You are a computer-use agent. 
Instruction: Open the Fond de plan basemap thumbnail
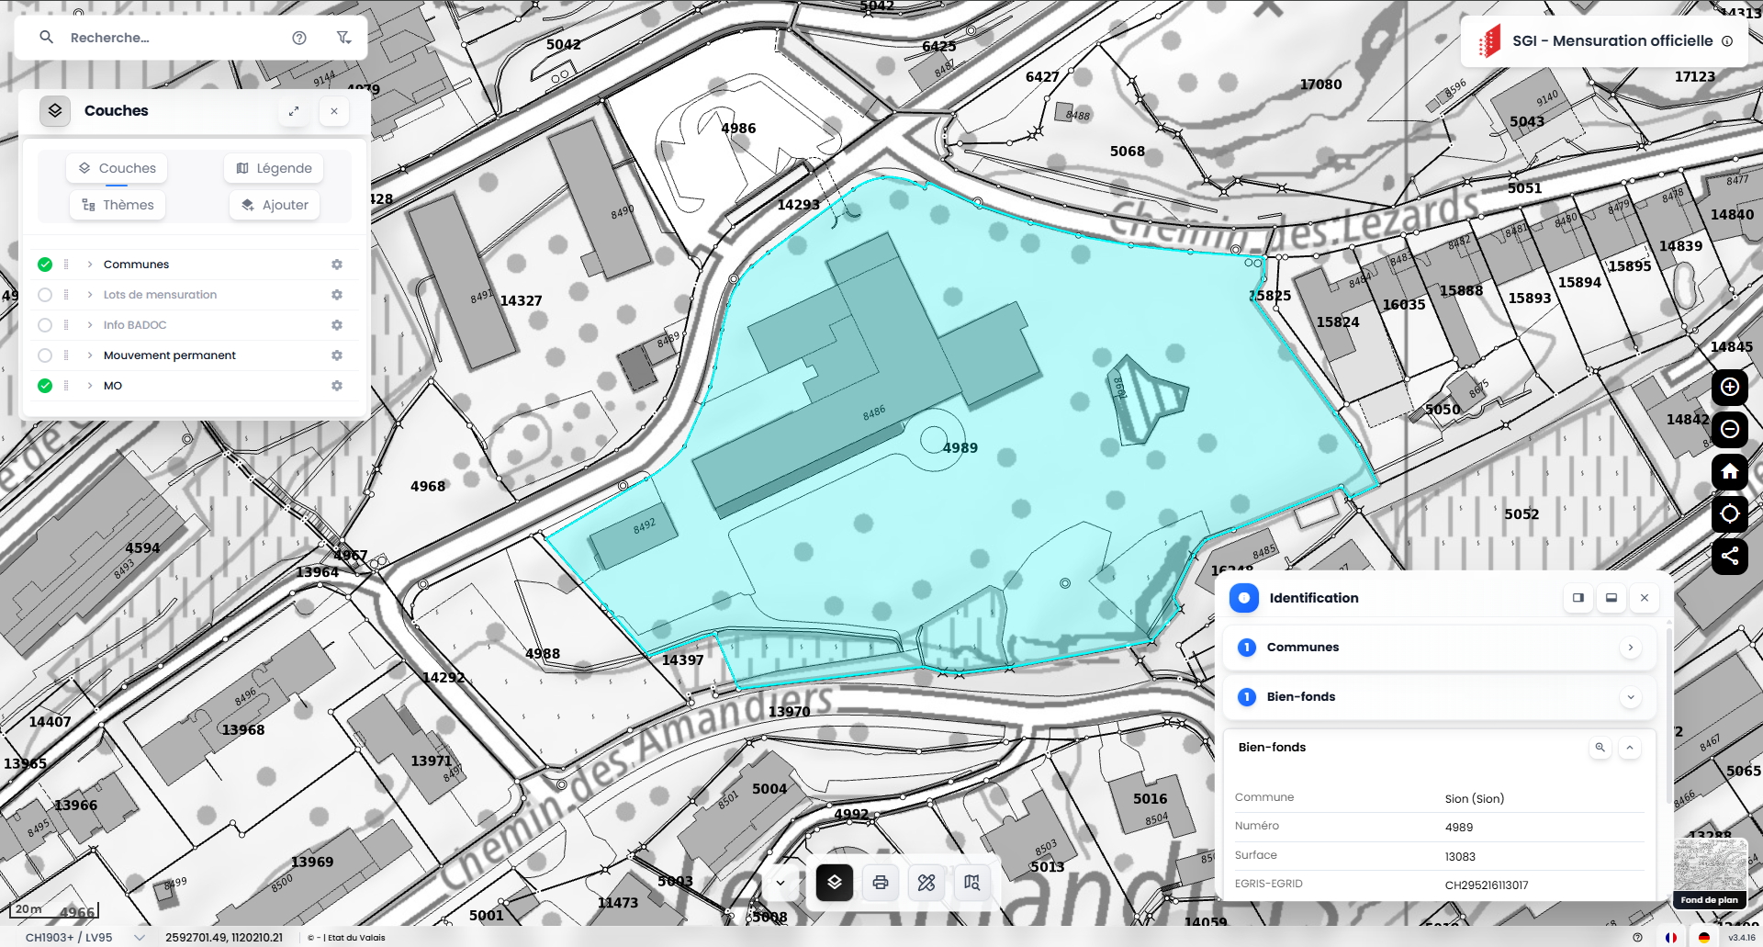(1709, 873)
